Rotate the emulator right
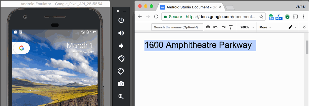Image resolution: width=309 pixels, height=106 pixels. (x=121, y=71)
